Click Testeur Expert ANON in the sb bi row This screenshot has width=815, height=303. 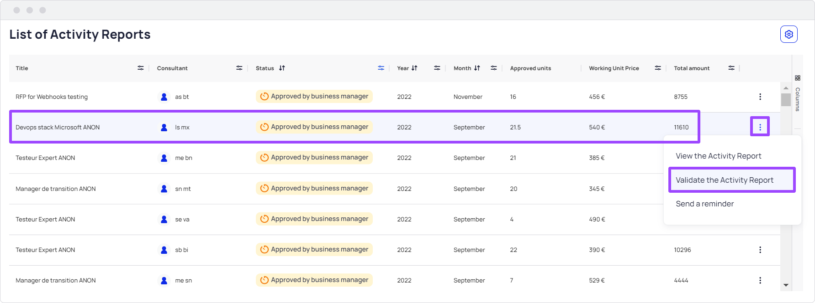click(45, 250)
